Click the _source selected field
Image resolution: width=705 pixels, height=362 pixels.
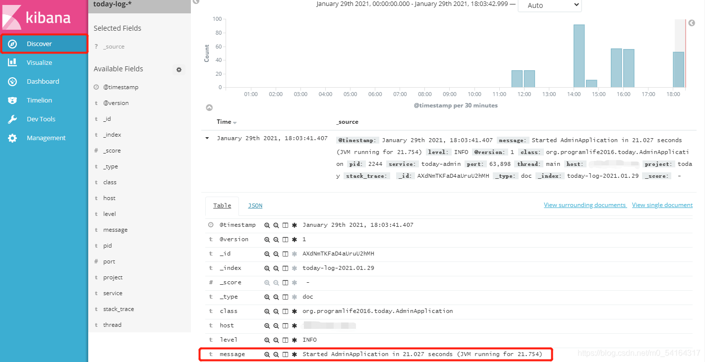pyautogui.click(x=114, y=47)
